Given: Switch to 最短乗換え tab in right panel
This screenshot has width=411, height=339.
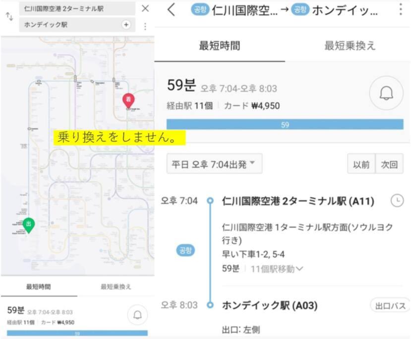Looking at the screenshot, I should pos(350,46).
